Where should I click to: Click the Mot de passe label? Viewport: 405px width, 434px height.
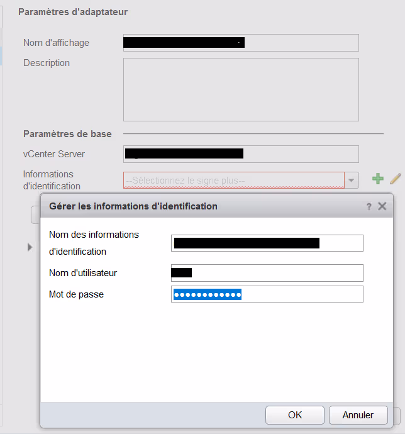[76, 294]
